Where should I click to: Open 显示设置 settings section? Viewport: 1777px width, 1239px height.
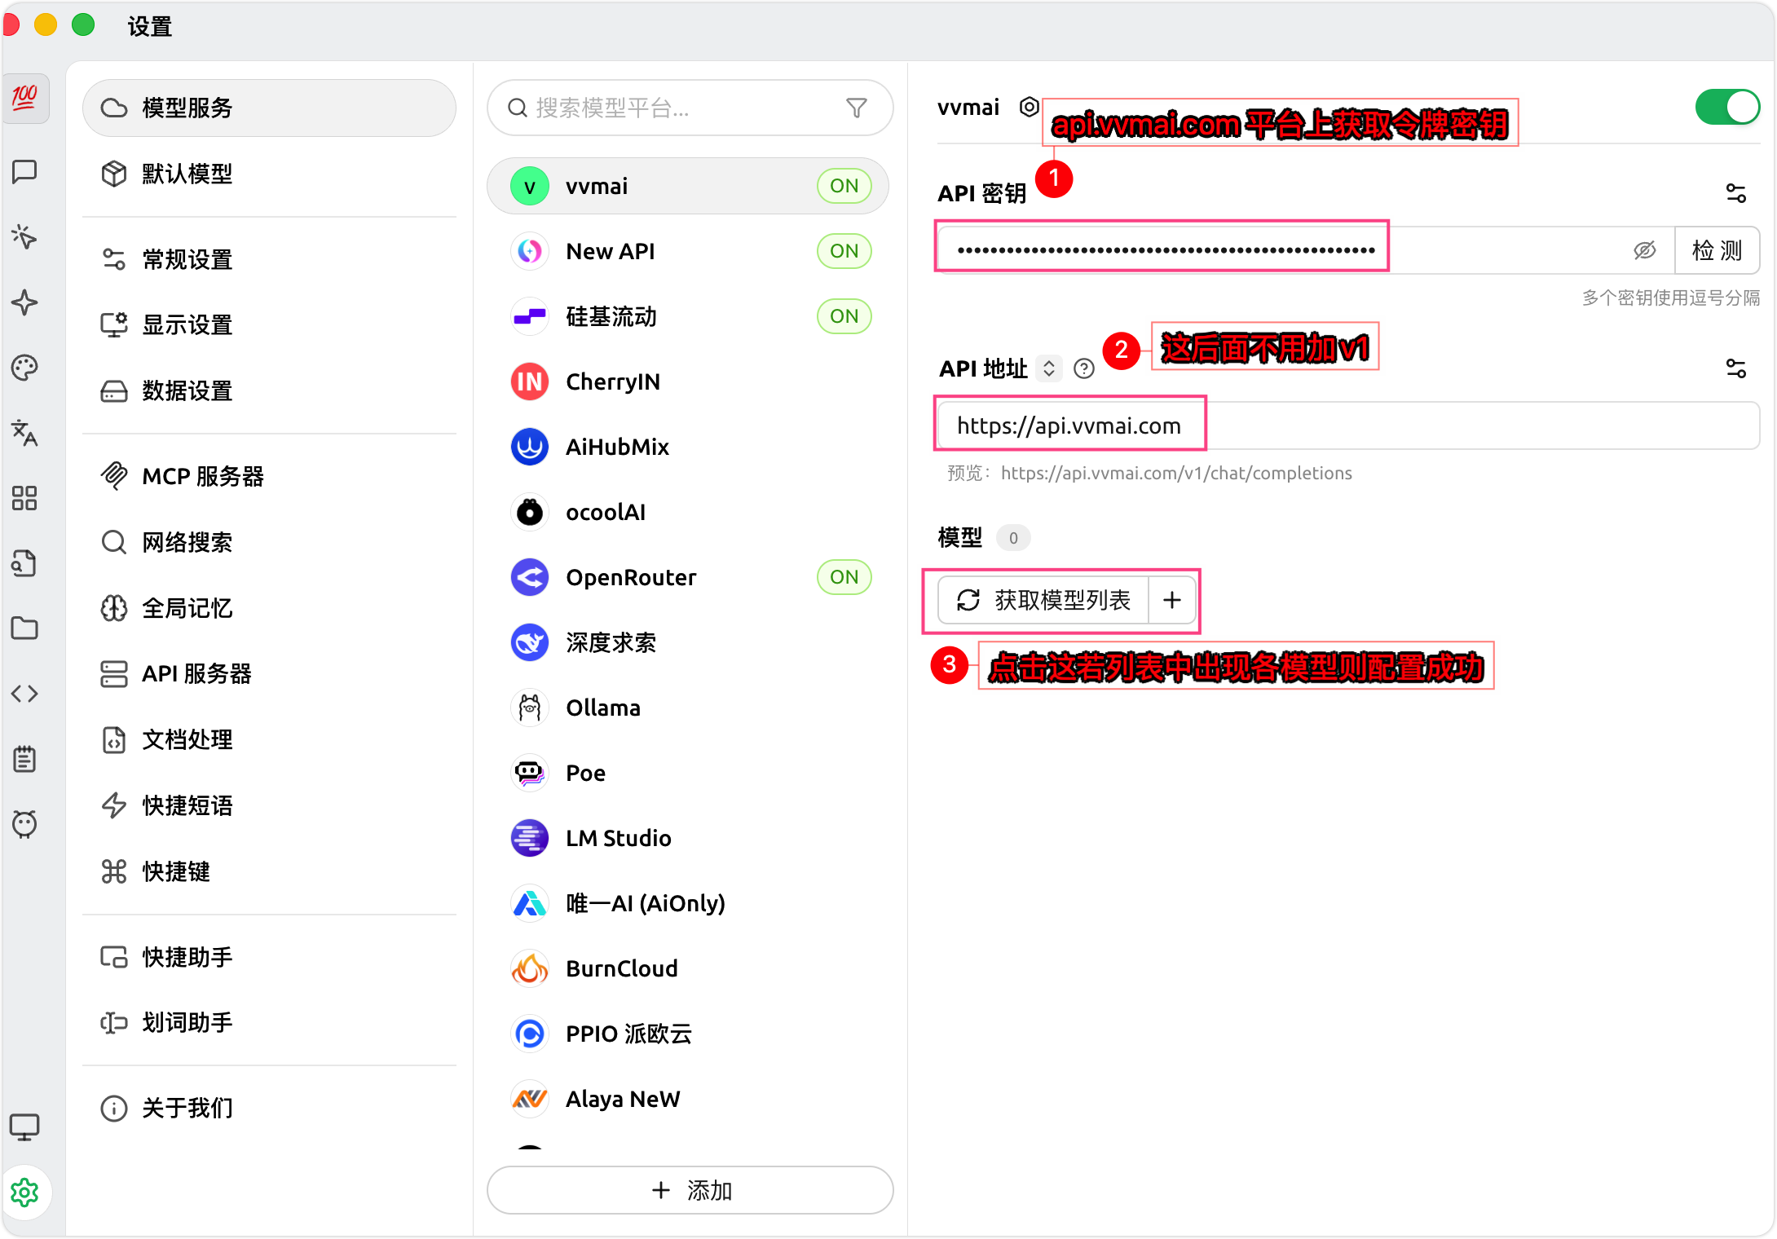(269, 324)
